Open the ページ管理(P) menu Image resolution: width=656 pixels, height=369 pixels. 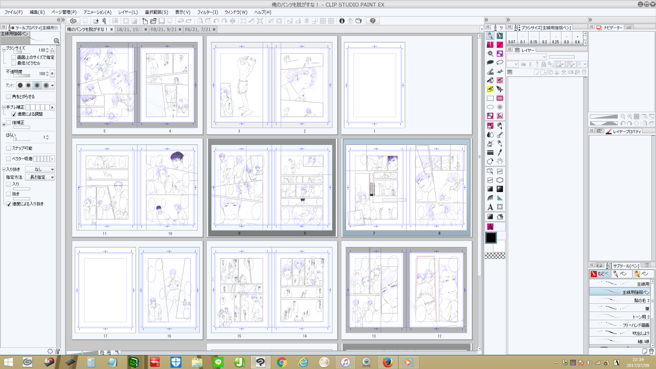point(64,12)
